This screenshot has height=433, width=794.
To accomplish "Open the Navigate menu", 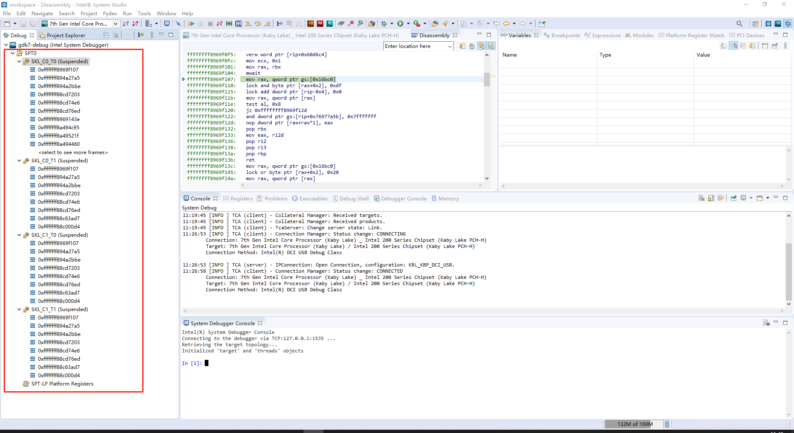I will (42, 14).
